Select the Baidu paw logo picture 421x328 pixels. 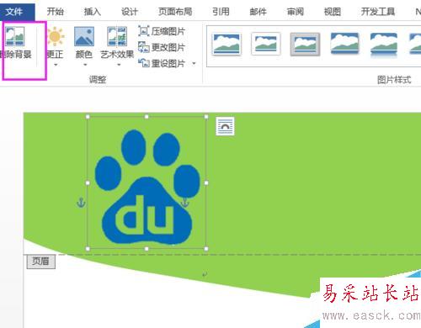[x=147, y=183]
